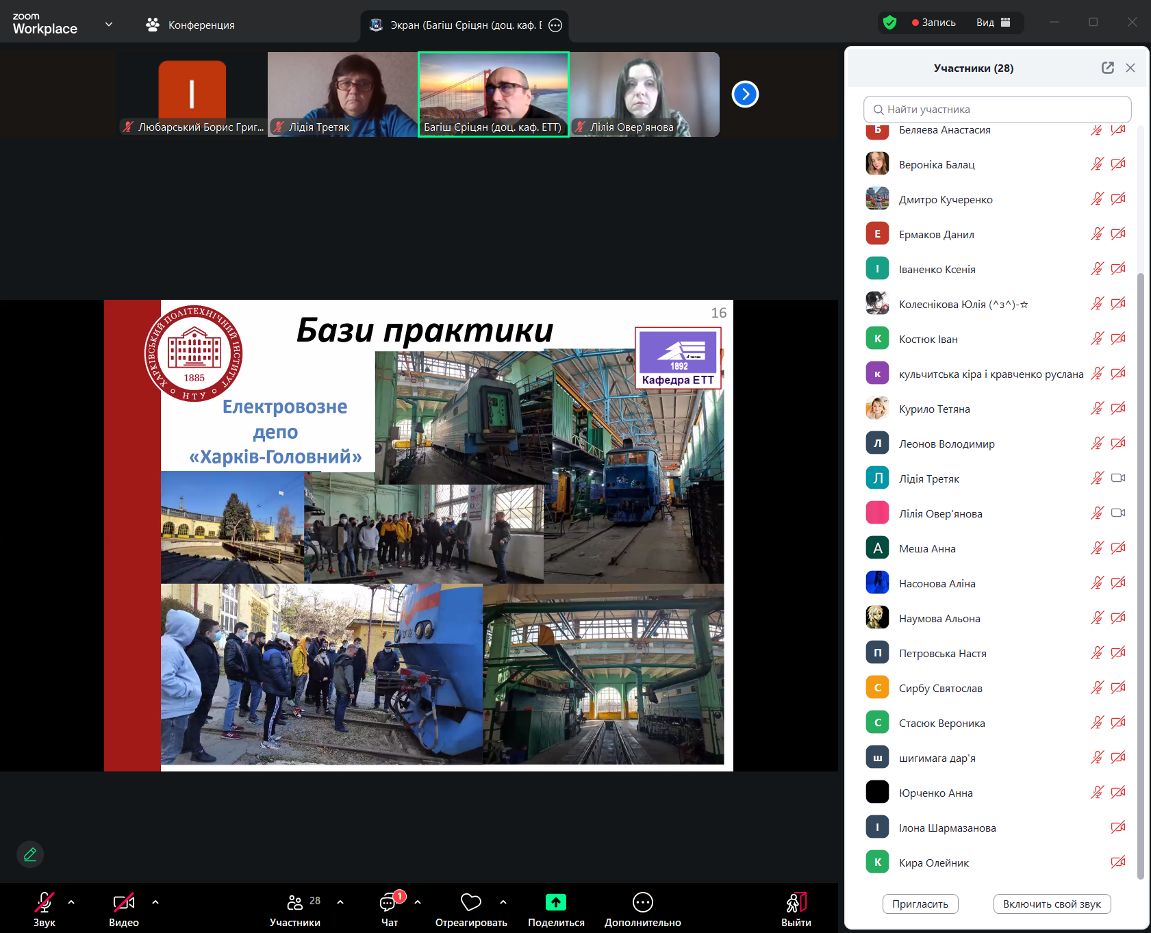Expand audio options arrow next to Звук

pos(71,902)
